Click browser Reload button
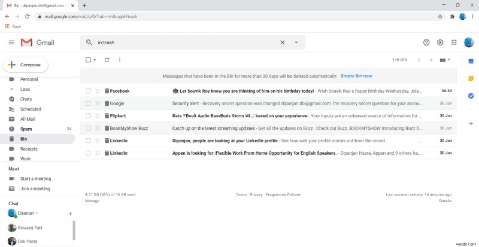The width and height of the screenshot is (479, 247). point(27,17)
